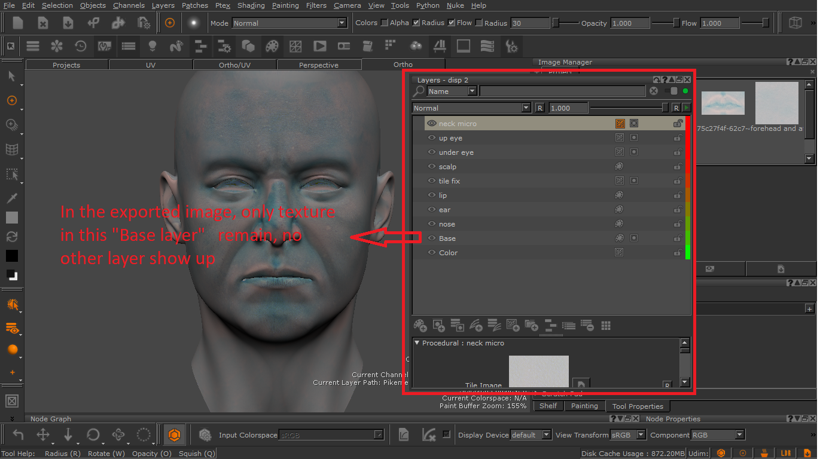Click the brush Radius value field

pyautogui.click(x=530, y=23)
